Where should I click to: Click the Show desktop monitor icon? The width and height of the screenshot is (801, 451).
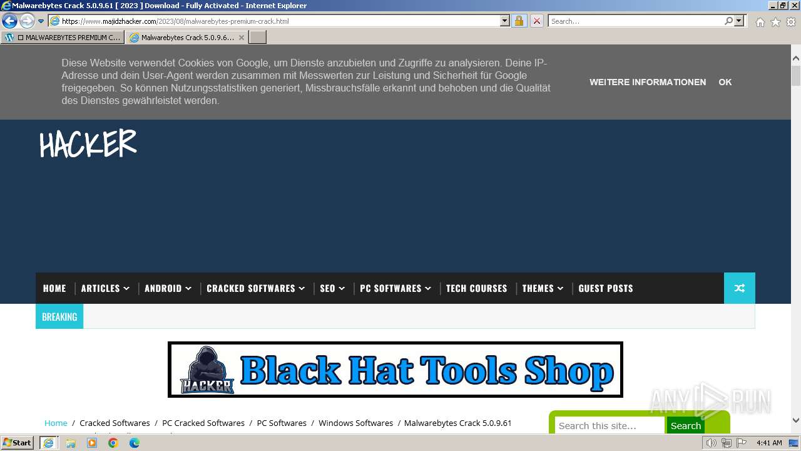793,443
